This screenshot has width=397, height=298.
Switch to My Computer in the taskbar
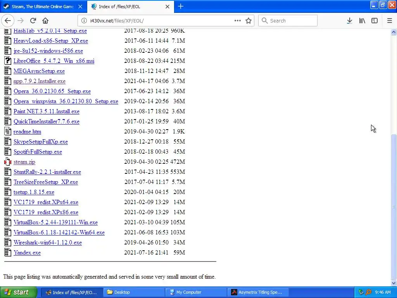pos(196,292)
